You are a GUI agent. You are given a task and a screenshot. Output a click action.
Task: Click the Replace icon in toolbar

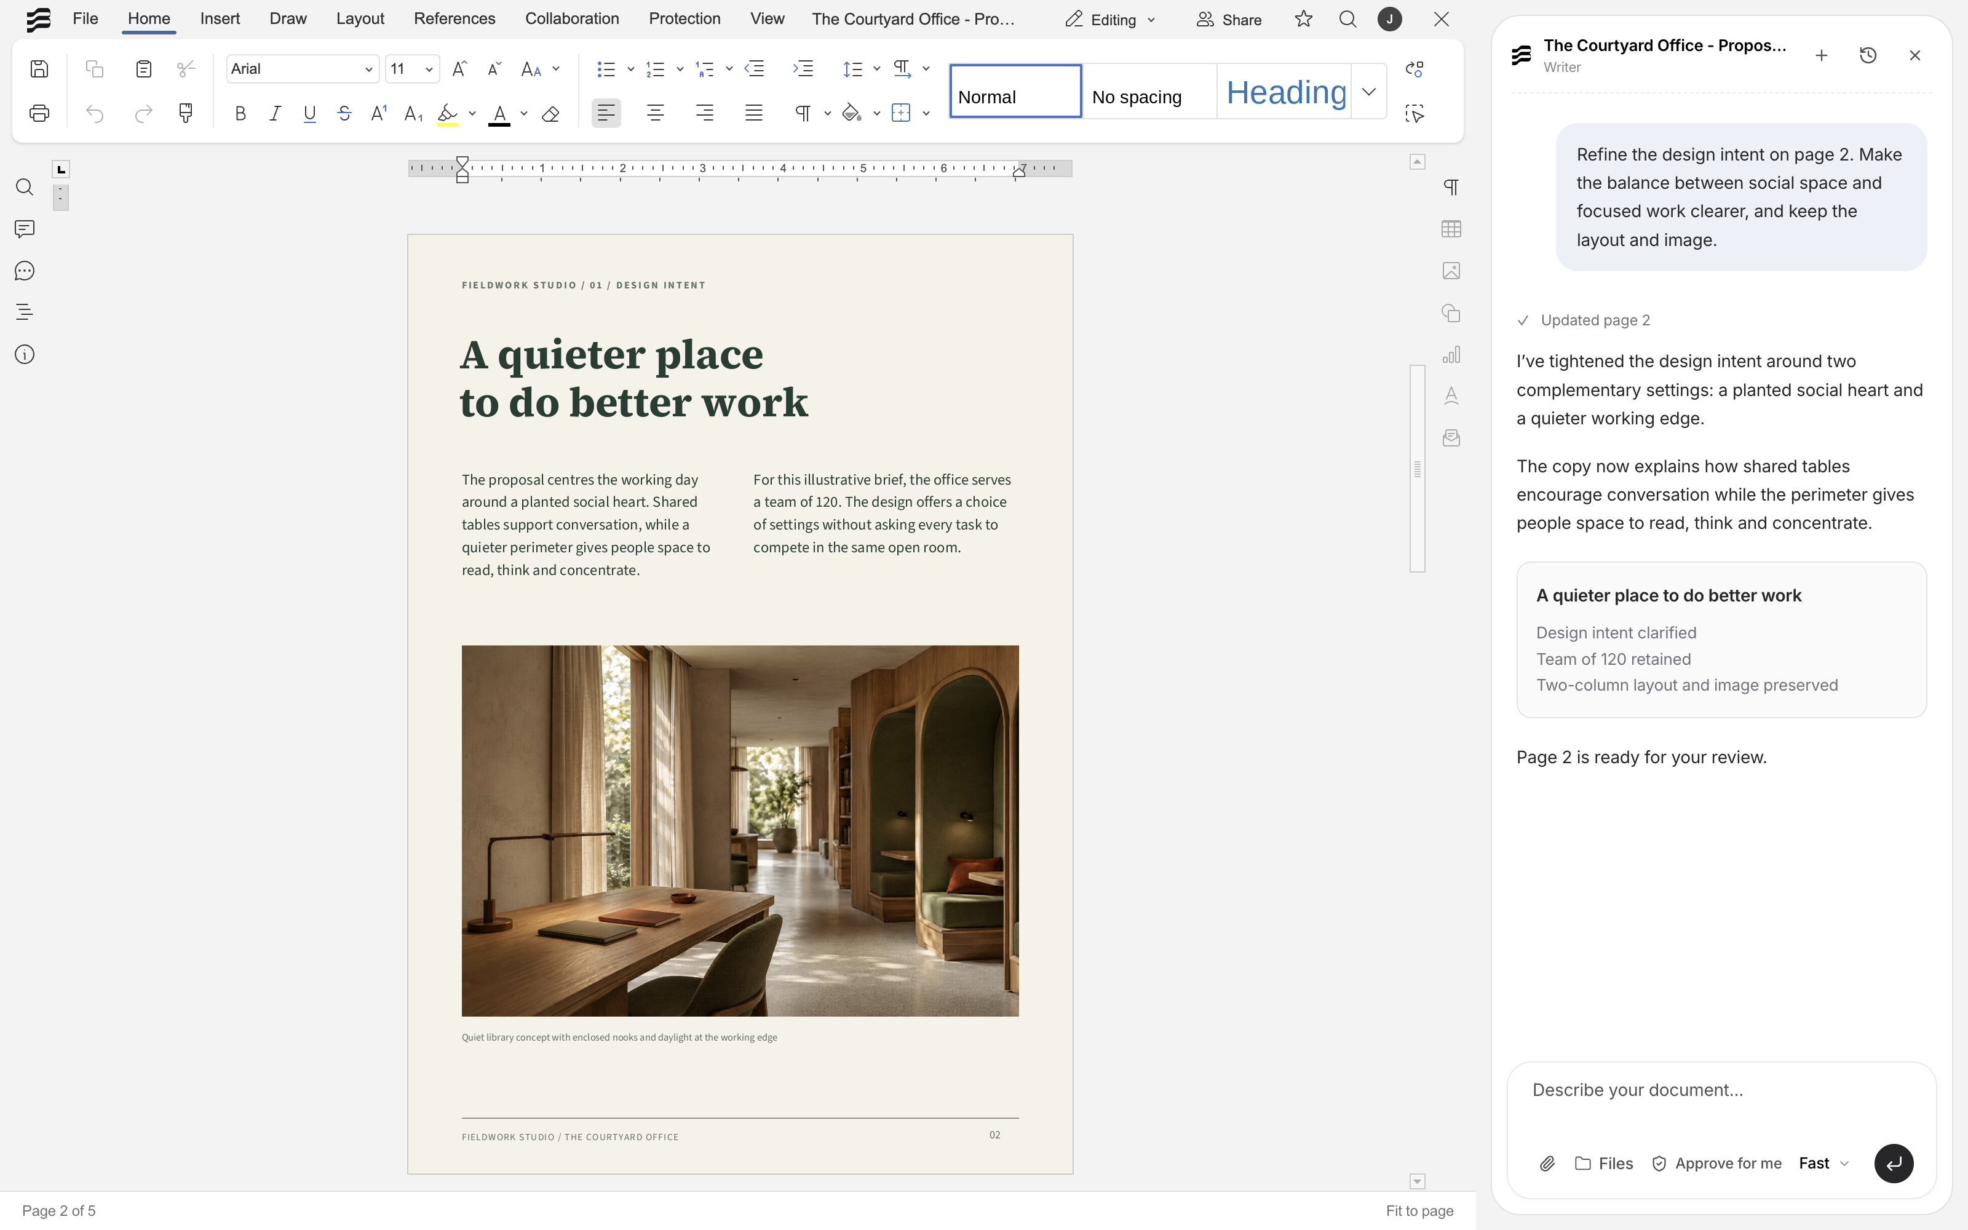coord(1414,69)
